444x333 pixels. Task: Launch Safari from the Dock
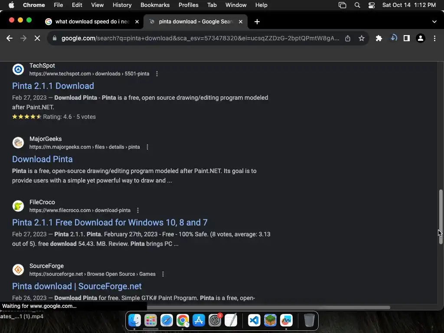point(166,320)
